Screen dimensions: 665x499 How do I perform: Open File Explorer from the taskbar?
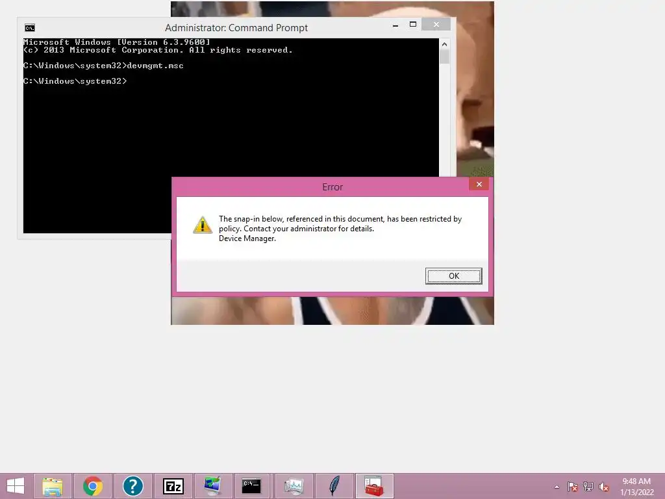click(53, 486)
